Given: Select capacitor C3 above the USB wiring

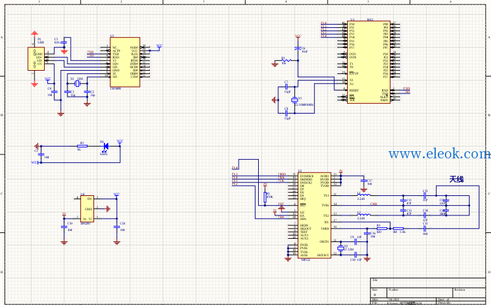Looking at the screenshot, I should [x=64, y=42].
